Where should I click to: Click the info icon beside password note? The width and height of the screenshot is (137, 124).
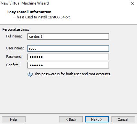pyautogui.click(x=30, y=74)
